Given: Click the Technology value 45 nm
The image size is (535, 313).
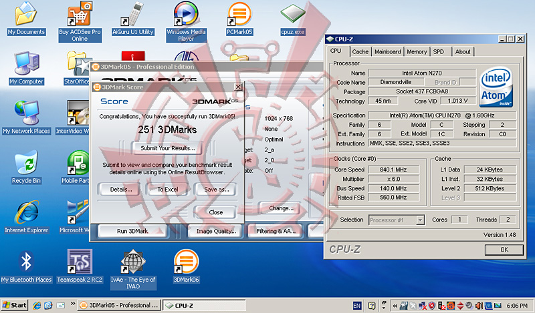Looking at the screenshot, I should (x=383, y=101).
